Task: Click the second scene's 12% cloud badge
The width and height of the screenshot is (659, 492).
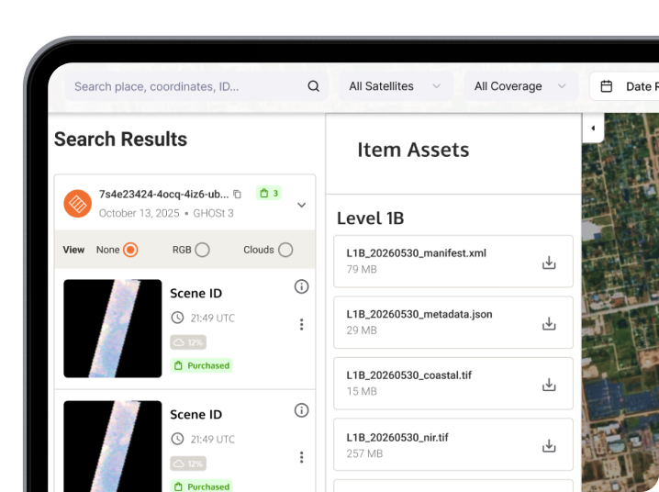Action: 188,464
